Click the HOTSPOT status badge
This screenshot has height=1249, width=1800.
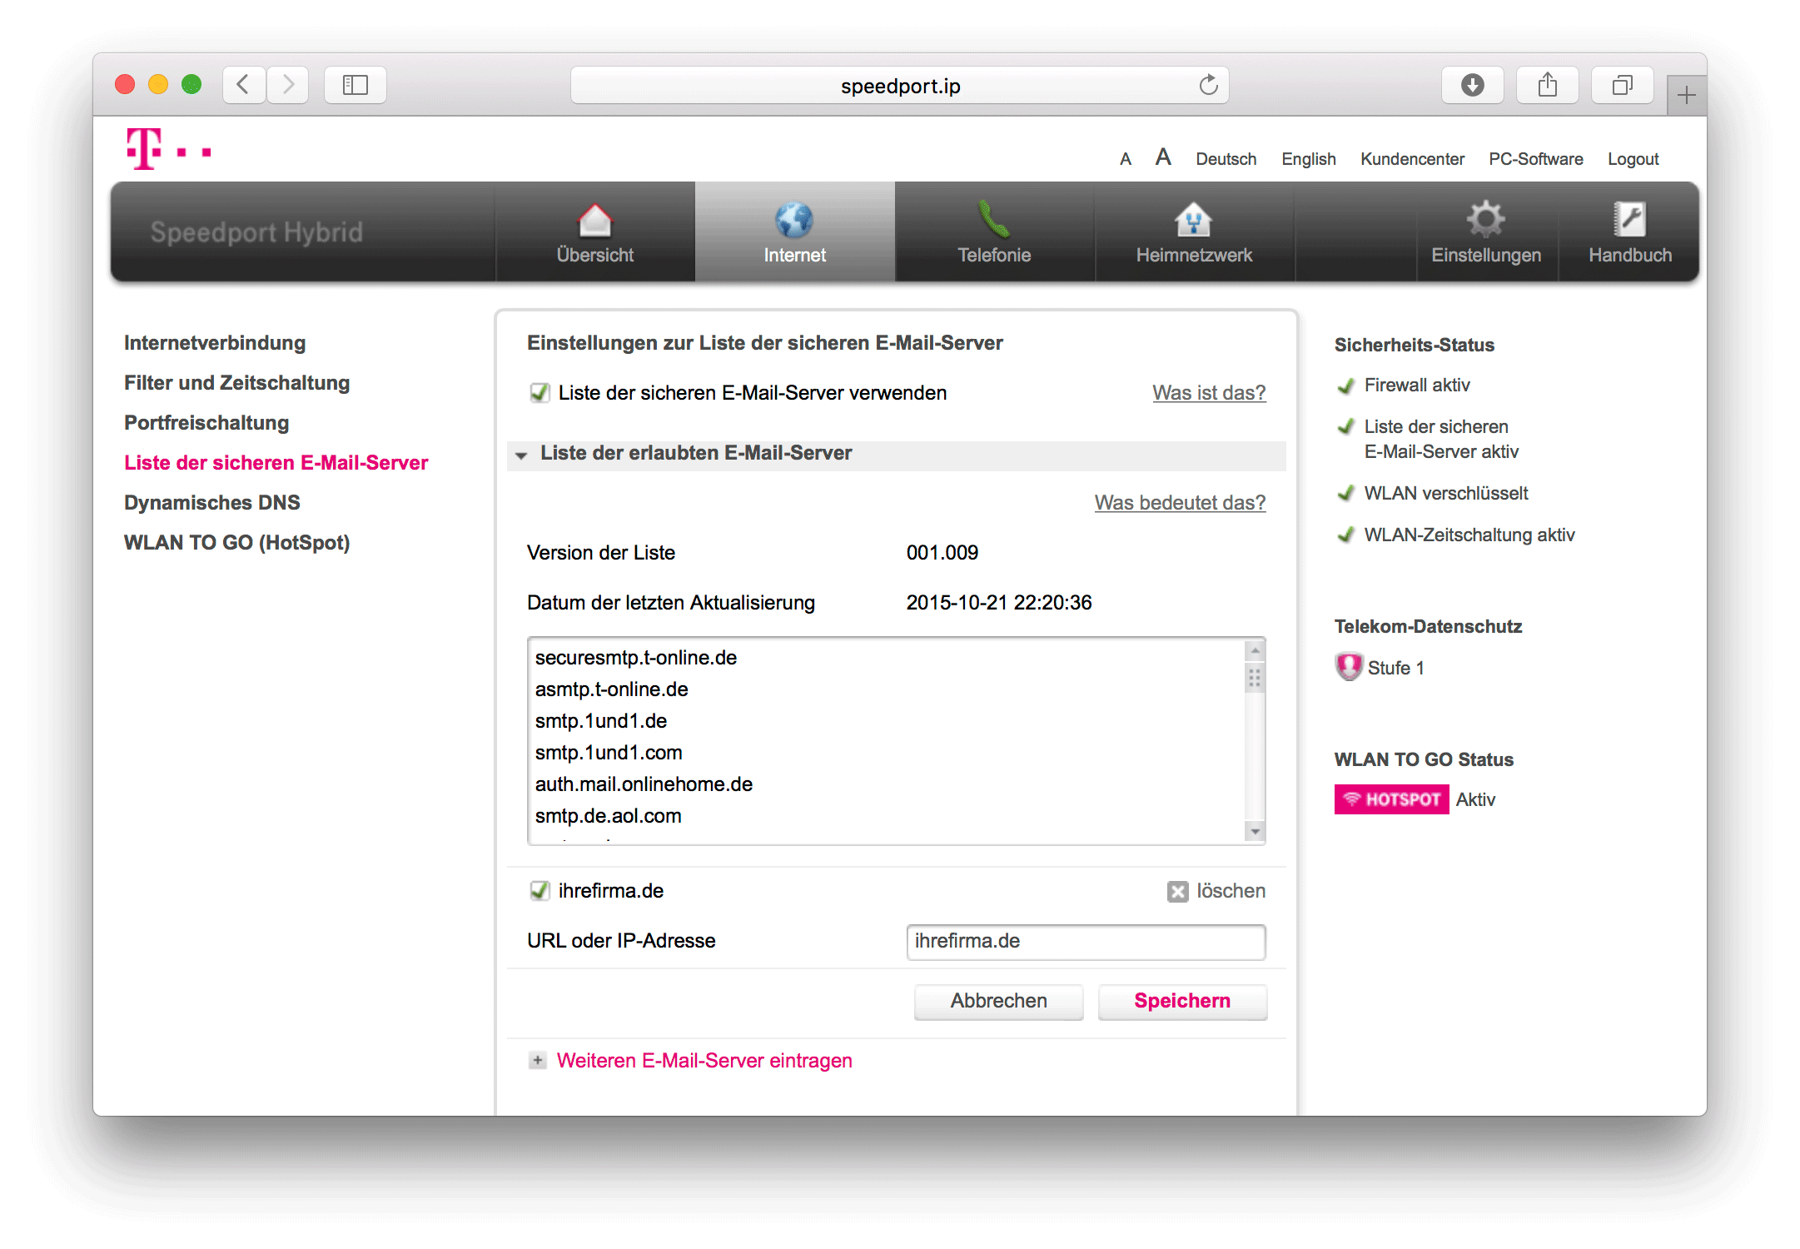click(x=1390, y=799)
